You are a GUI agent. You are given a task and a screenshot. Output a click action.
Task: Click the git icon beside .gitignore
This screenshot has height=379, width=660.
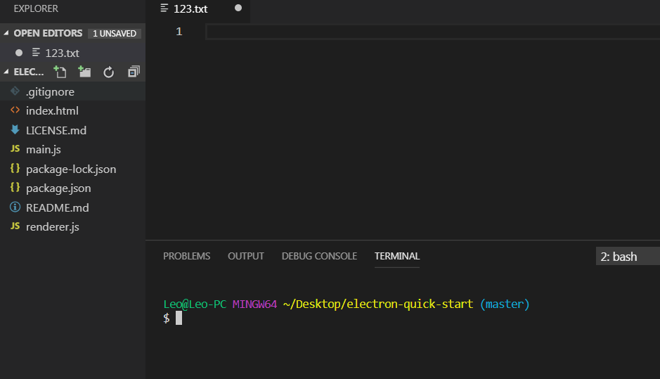pos(15,91)
